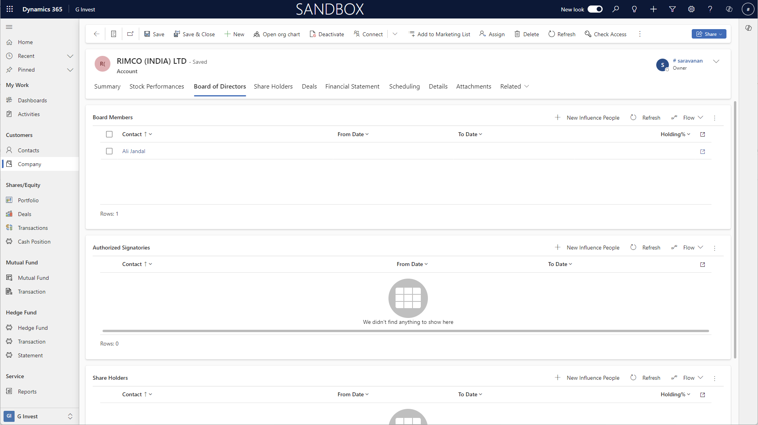The width and height of the screenshot is (758, 425).
Task: Expand the Recent navigation section
Action: click(x=70, y=56)
